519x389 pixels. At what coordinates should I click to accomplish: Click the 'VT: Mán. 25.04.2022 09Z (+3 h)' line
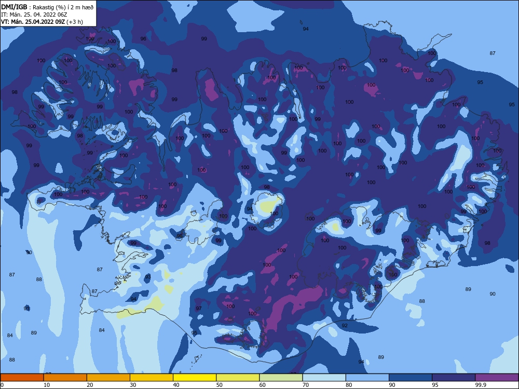[42, 22]
